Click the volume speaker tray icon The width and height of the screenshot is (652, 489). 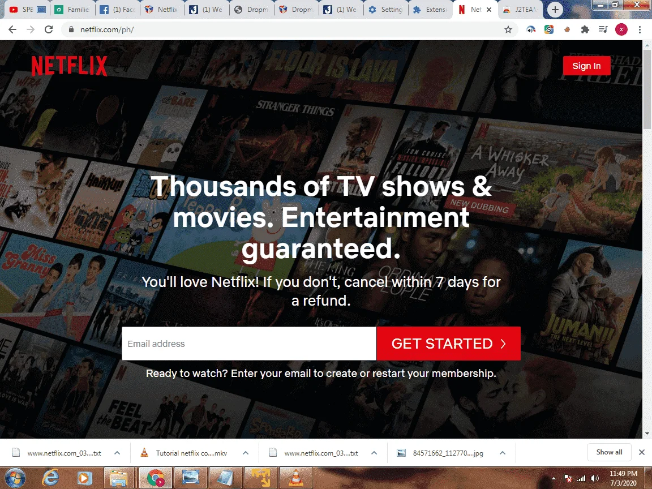coord(595,479)
